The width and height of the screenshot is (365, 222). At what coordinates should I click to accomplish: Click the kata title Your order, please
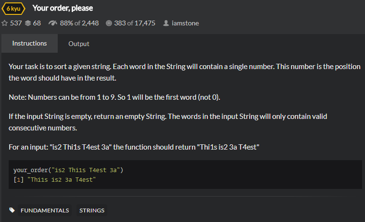click(x=63, y=8)
